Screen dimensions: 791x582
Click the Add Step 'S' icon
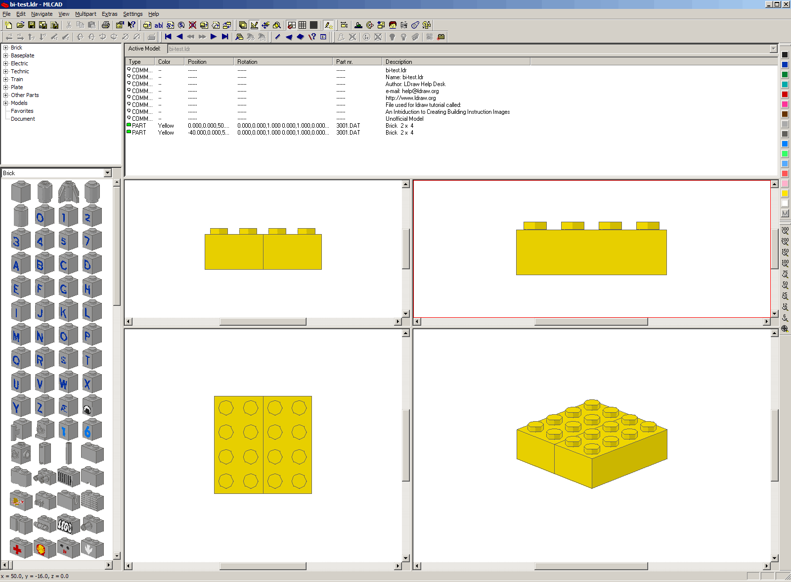click(170, 25)
